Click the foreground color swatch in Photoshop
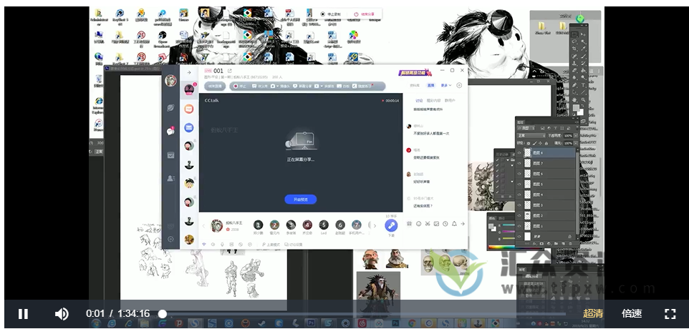Screen dimensions: 689x329 [576, 107]
